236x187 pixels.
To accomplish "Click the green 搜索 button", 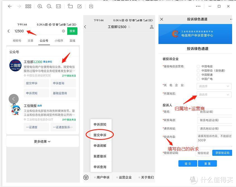I will [72, 31].
